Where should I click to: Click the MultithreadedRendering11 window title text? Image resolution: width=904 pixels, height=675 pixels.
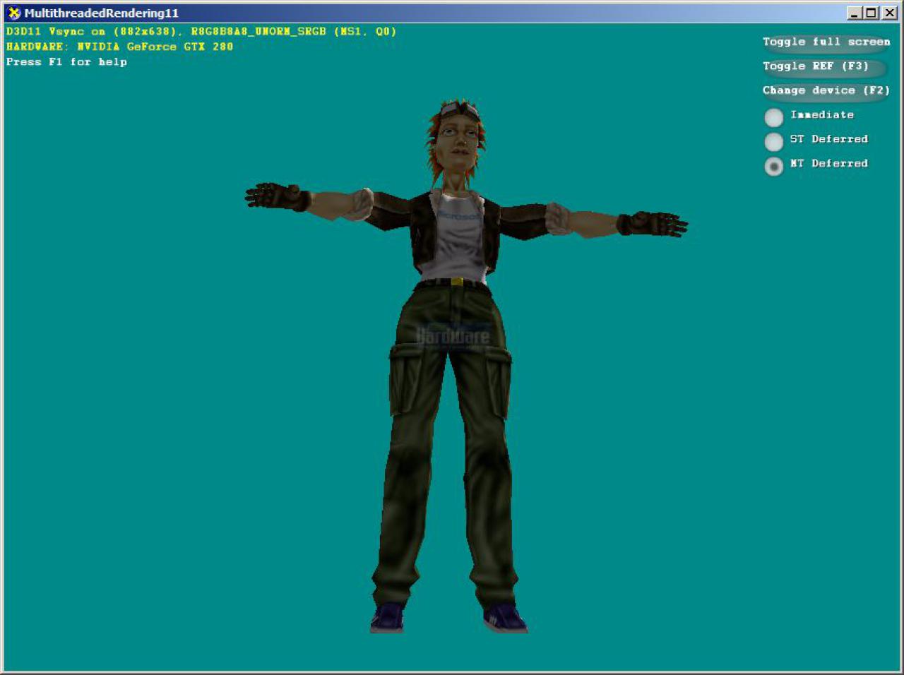(x=102, y=13)
